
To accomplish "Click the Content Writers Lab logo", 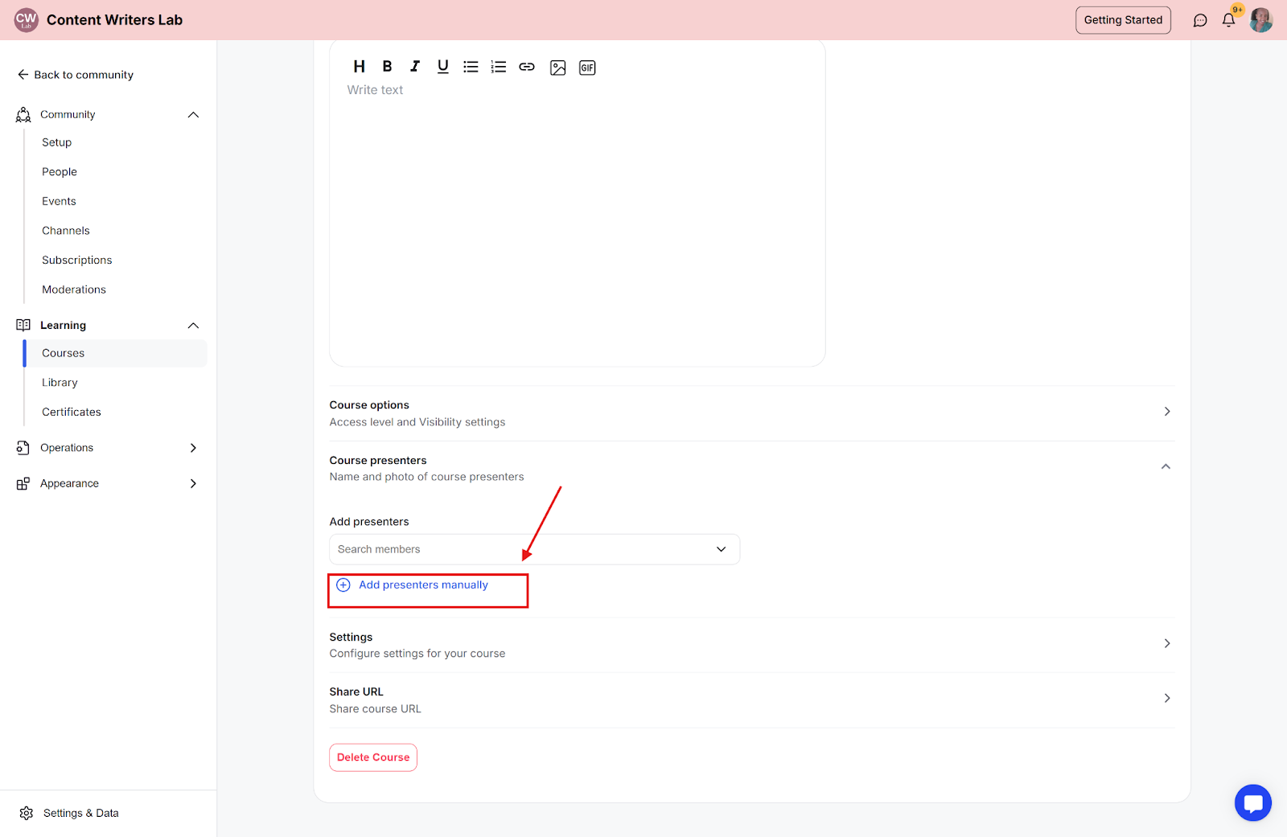I will (x=27, y=20).
